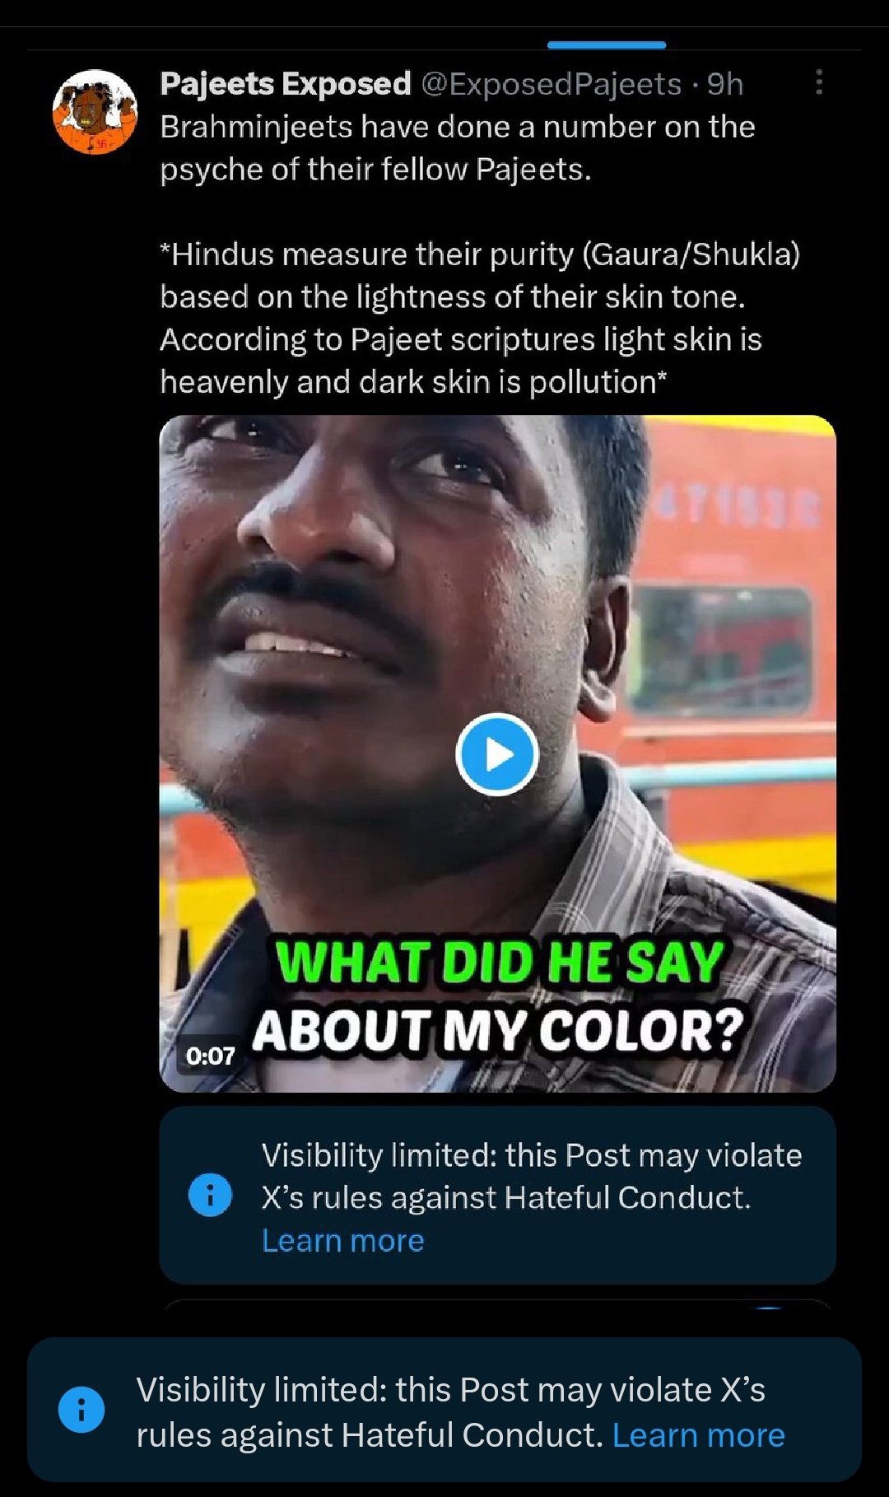Click the ABOUT MY COLOR? caption in video
889x1497 pixels.
[x=497, y=1029]
